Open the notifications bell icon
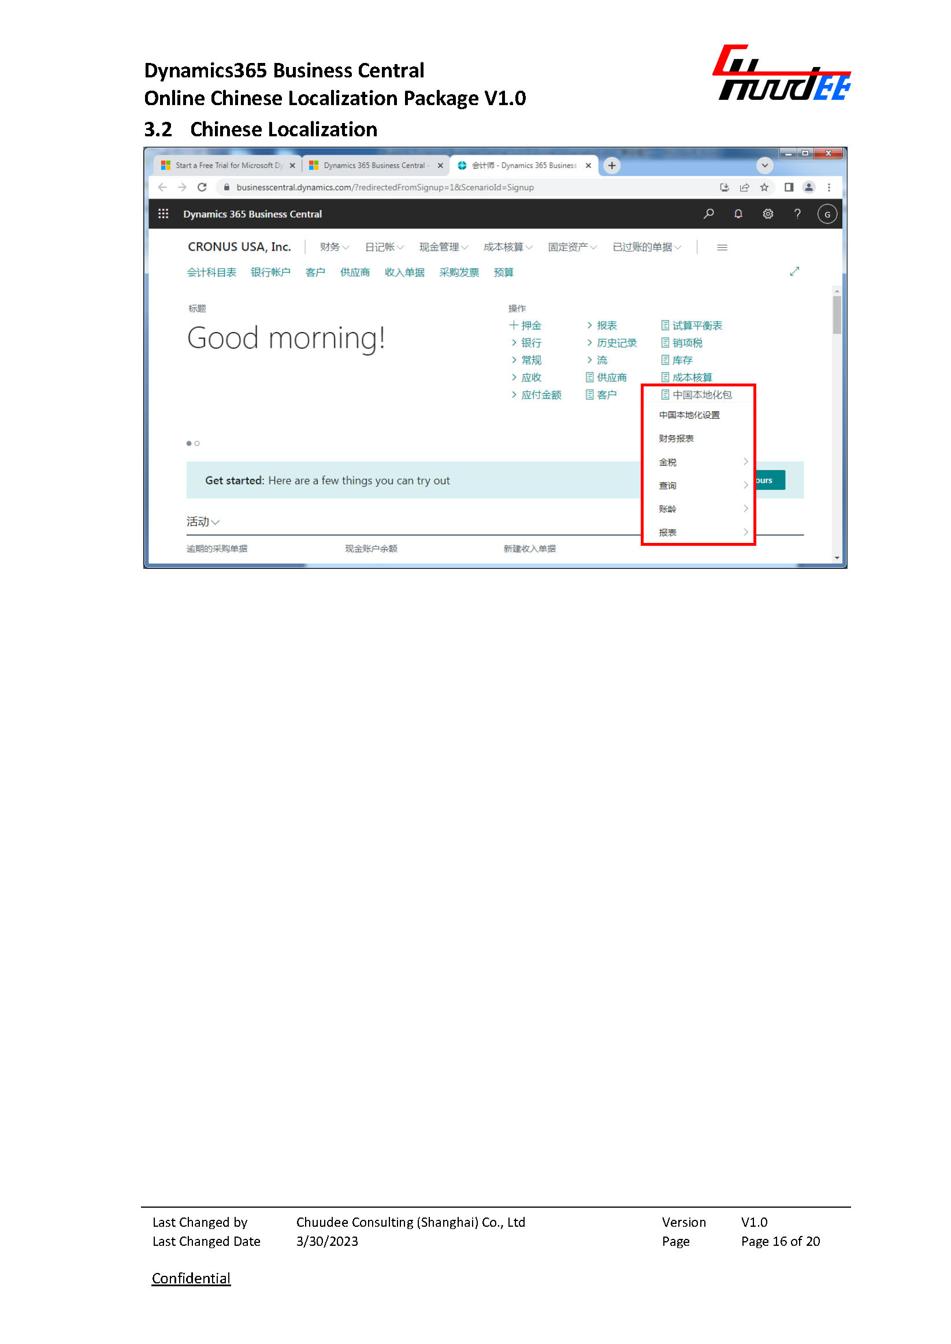The image size is (951, 1344). [738, 214]
